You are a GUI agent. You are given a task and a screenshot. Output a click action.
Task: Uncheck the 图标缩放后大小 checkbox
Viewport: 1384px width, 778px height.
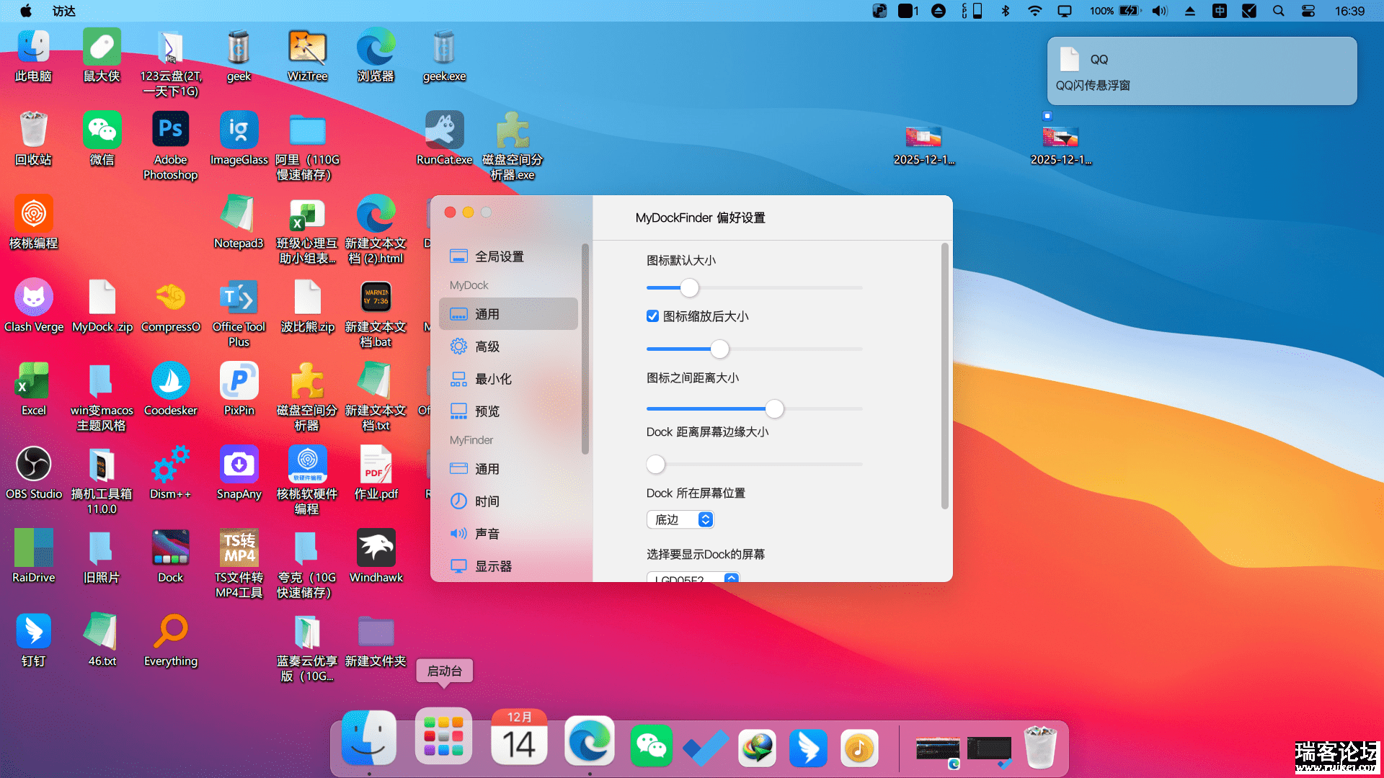coord(652,316)
